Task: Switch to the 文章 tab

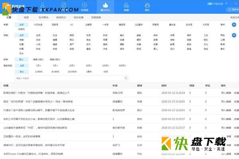Action: pos(9,17)
